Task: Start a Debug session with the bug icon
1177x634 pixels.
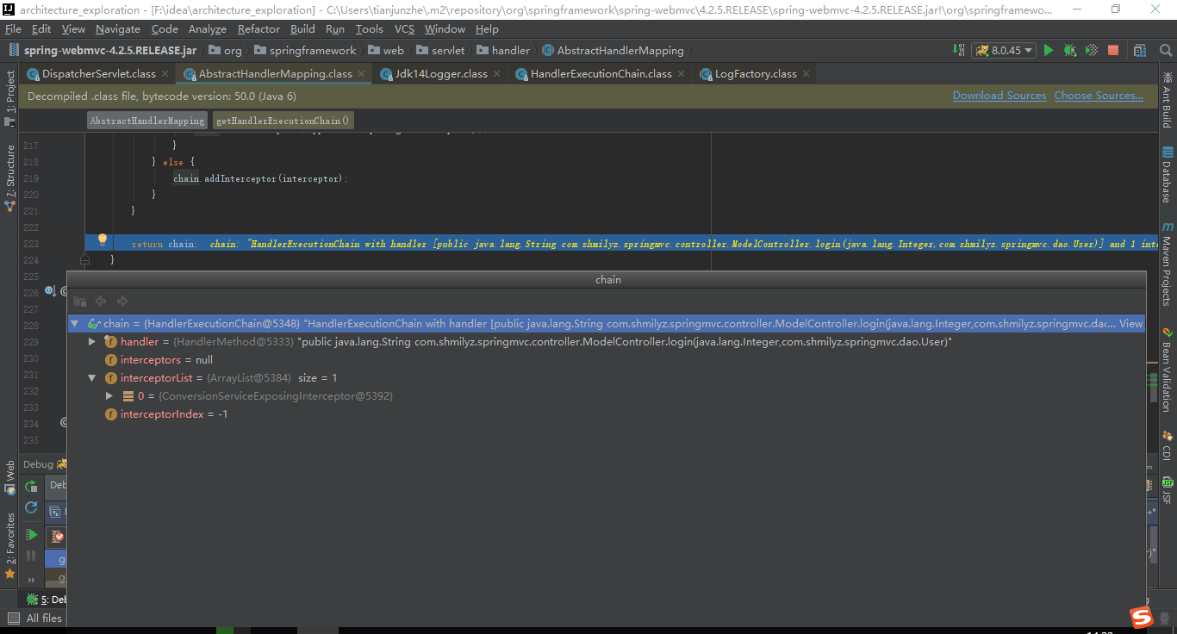Action: point(1069,50)
